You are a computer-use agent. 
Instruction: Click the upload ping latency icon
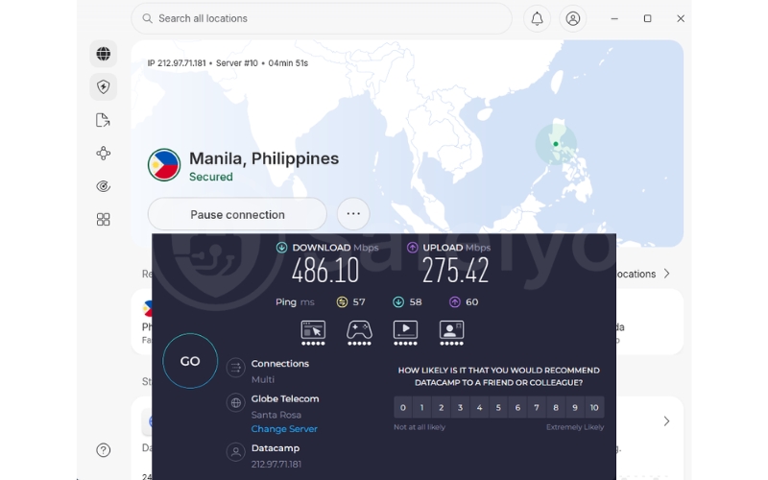(x=454, y=302)
